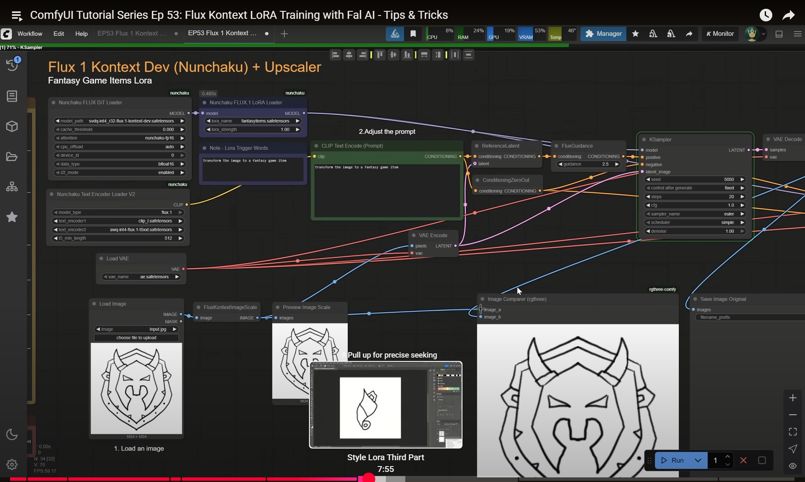Open the model library tree icon

tap(12, 187)
